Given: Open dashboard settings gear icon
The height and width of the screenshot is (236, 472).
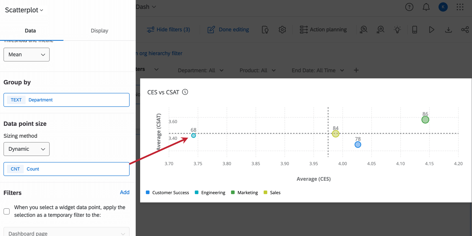Looking at the screenshot, I should click(x=282, y=29).
